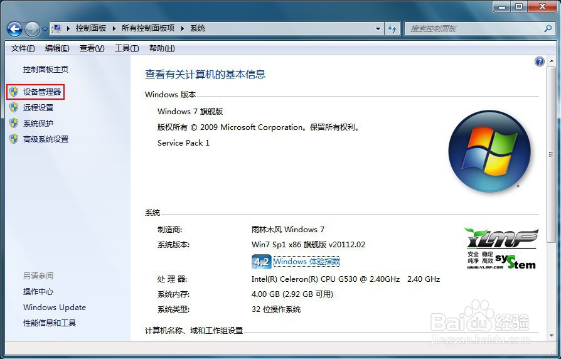Open 性能信息和工具 link
This screenshot has width=561, height=359.
[x=50, y=323]
